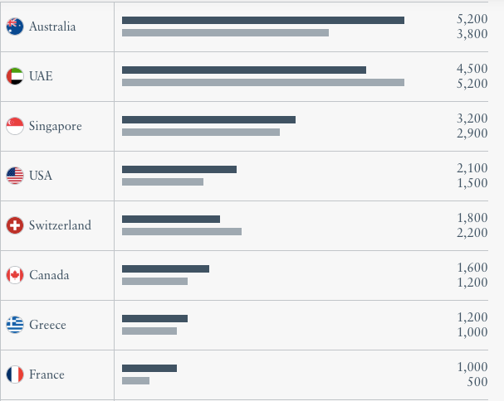Click the Canada flag icon
Image resolution: width=504 pixels, height=401 pixels.
coord(15,275)
